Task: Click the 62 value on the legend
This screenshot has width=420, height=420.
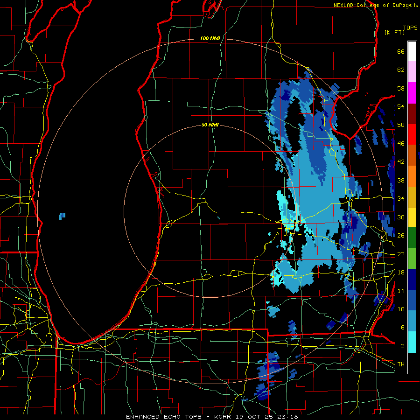Action: tap(401, 70)
